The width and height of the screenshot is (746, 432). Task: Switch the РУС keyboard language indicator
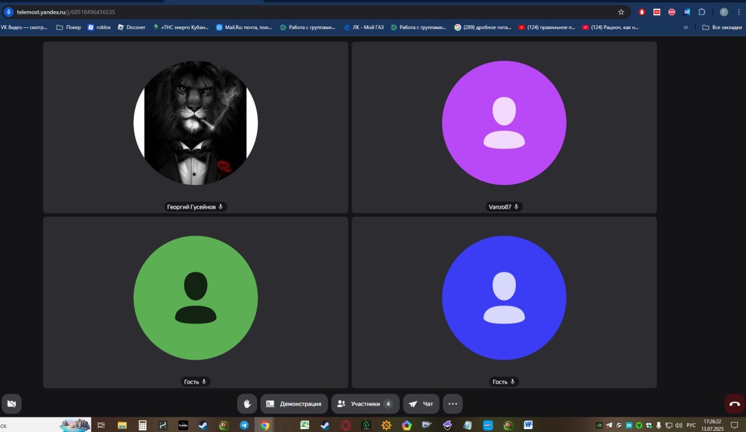[x=691, y=425]
